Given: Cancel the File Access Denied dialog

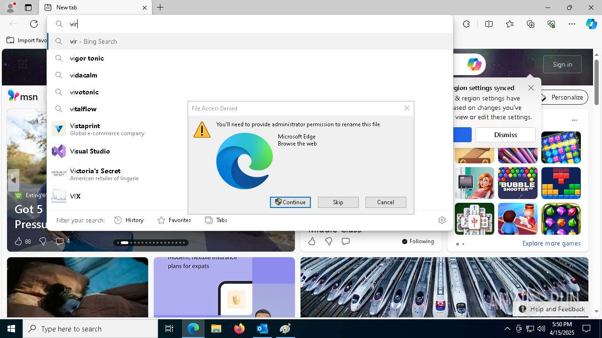Looking at the screenshot, I should [386, 202].
